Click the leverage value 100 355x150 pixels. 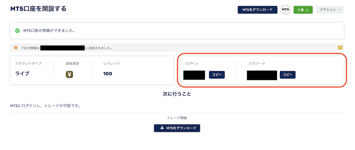[x=108, y=74]
